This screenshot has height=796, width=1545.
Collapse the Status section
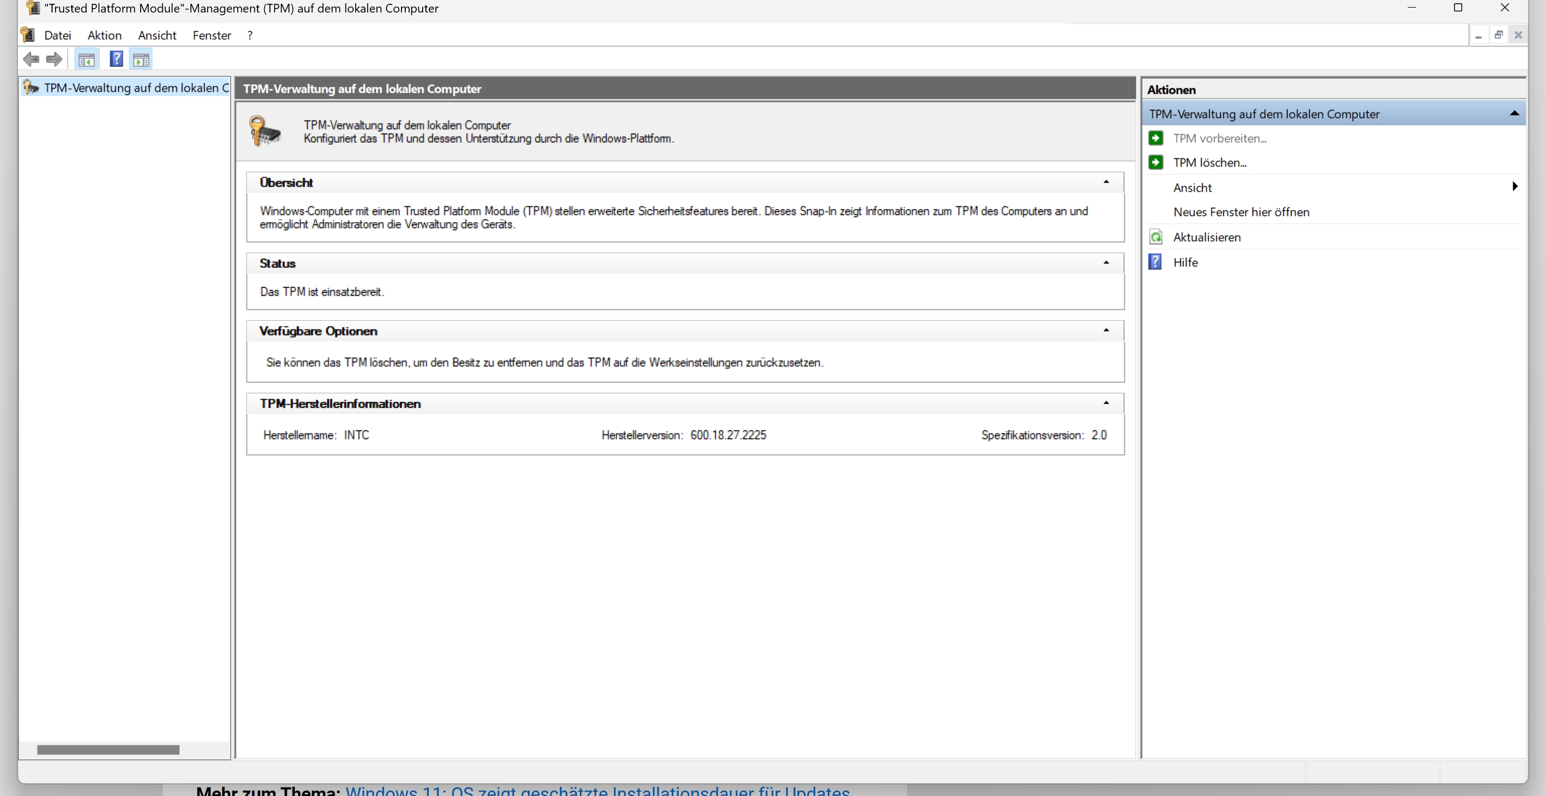tap(1106, 263)
